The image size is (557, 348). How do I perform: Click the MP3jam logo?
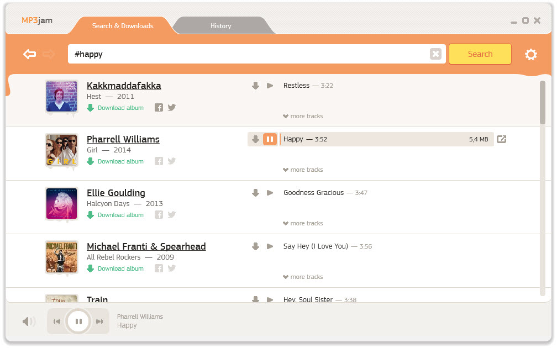pyautogui.click(x=37, y=20)
